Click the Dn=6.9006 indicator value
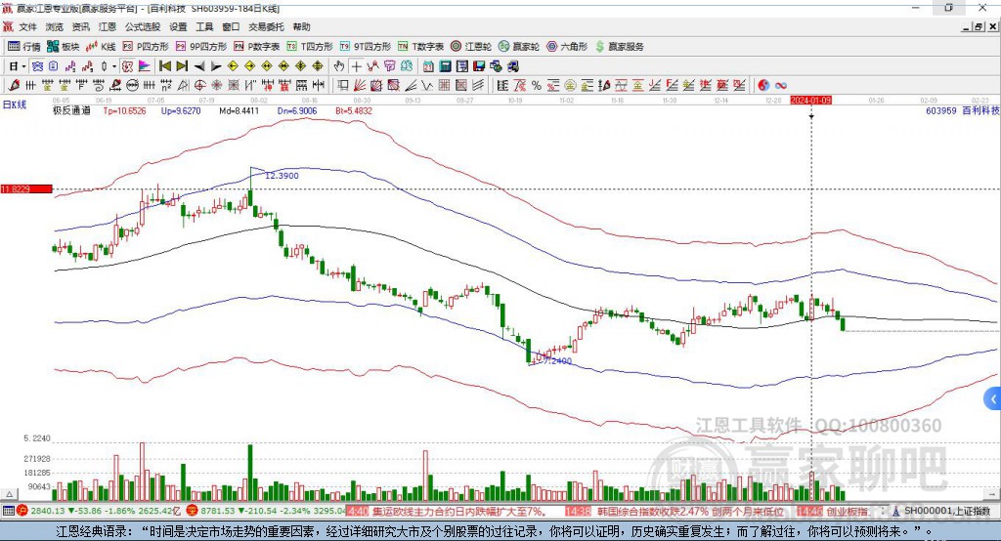The image size is (1001, 541). (x=297, y=110)
